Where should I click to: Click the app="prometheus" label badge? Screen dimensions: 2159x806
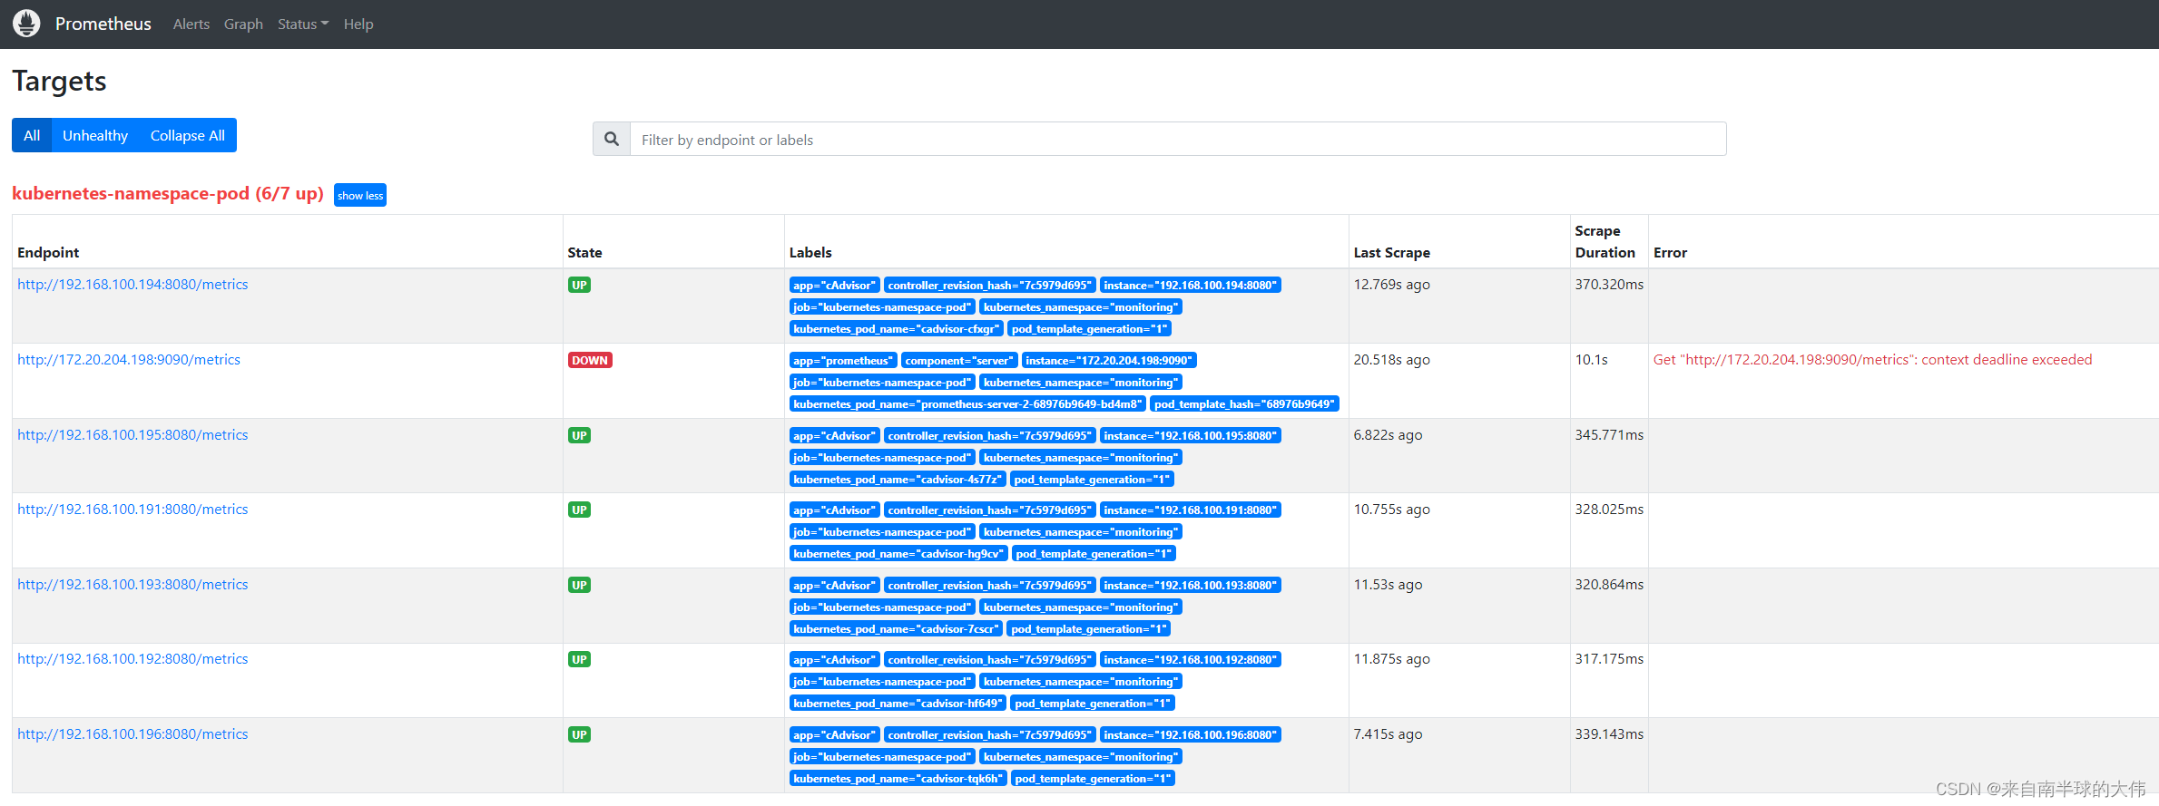point(843,361)
